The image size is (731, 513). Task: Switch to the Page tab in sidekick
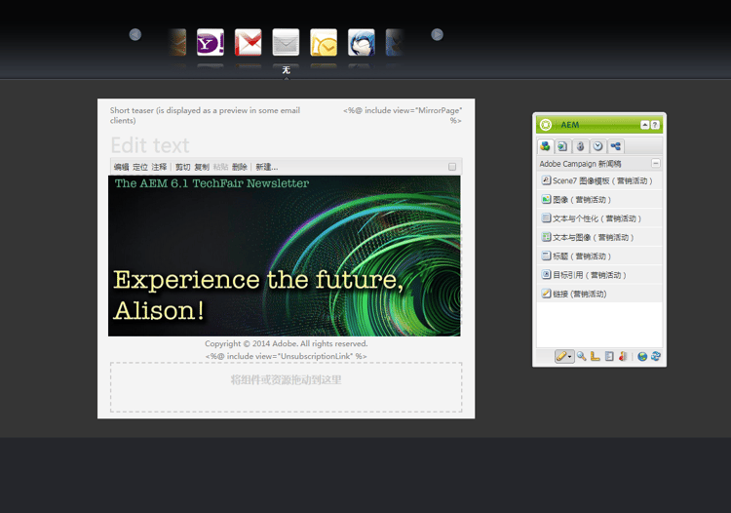[562, 146]
